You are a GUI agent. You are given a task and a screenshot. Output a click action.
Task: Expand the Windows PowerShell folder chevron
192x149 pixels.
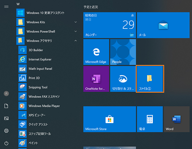[76, 31]
